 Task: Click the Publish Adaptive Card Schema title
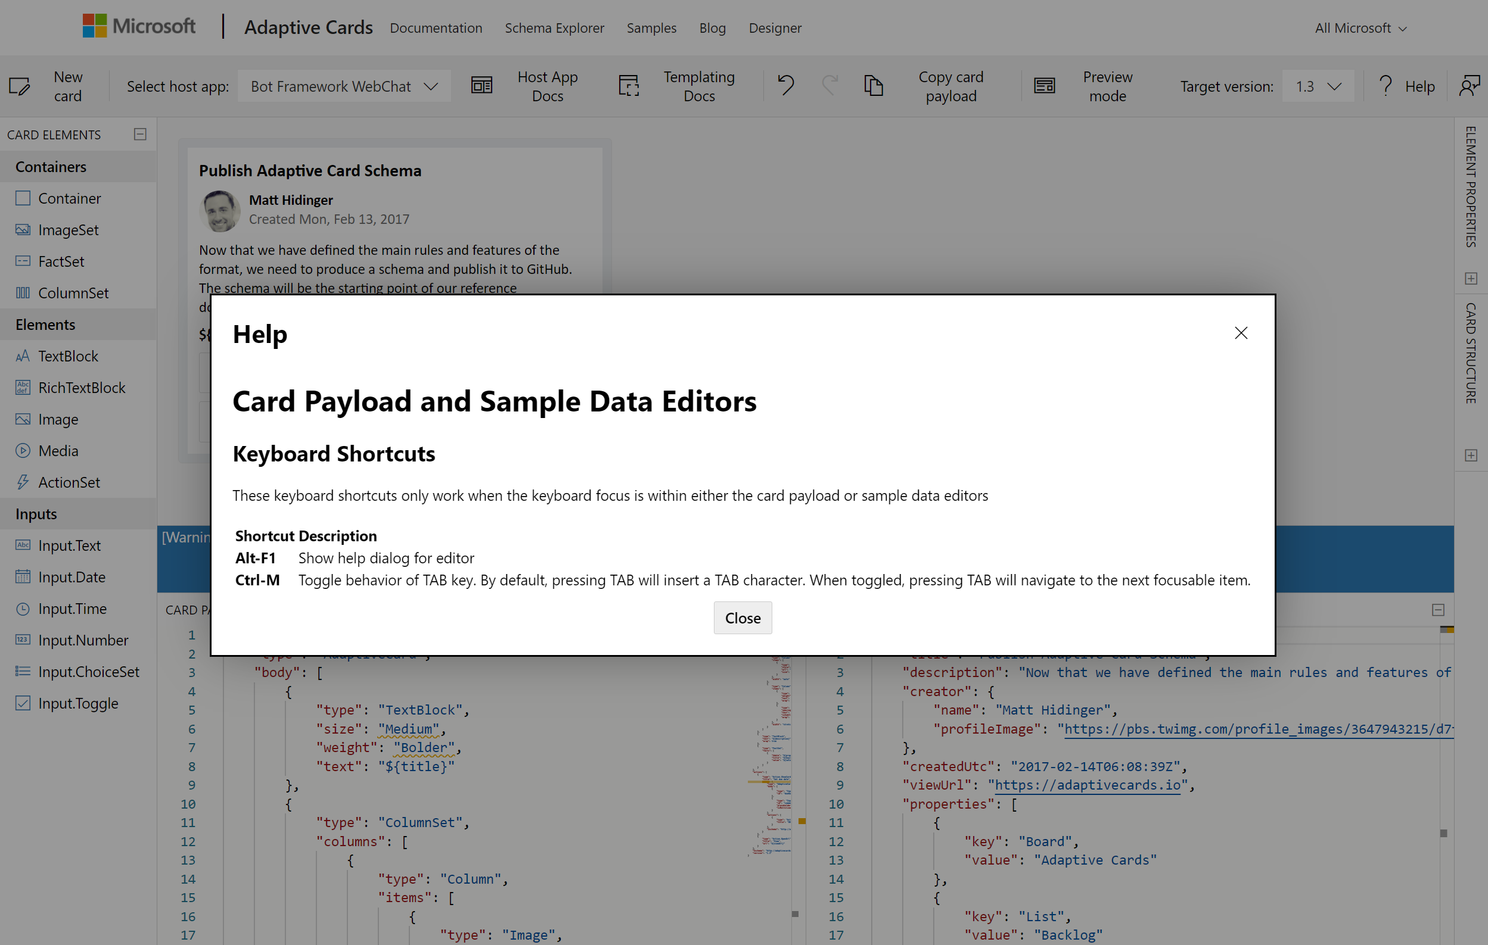[310, 170]
